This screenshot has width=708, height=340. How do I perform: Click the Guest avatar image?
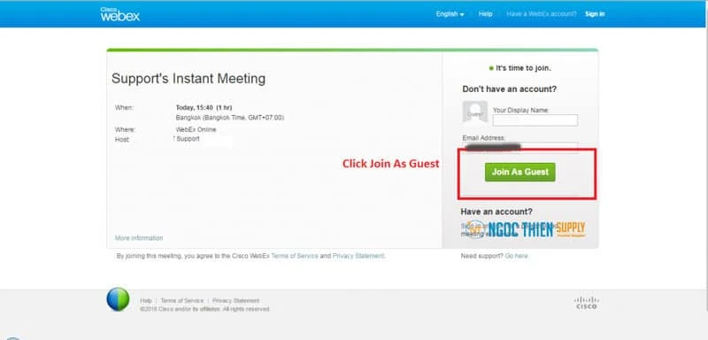pyautogui.click(x=474, y=112)
